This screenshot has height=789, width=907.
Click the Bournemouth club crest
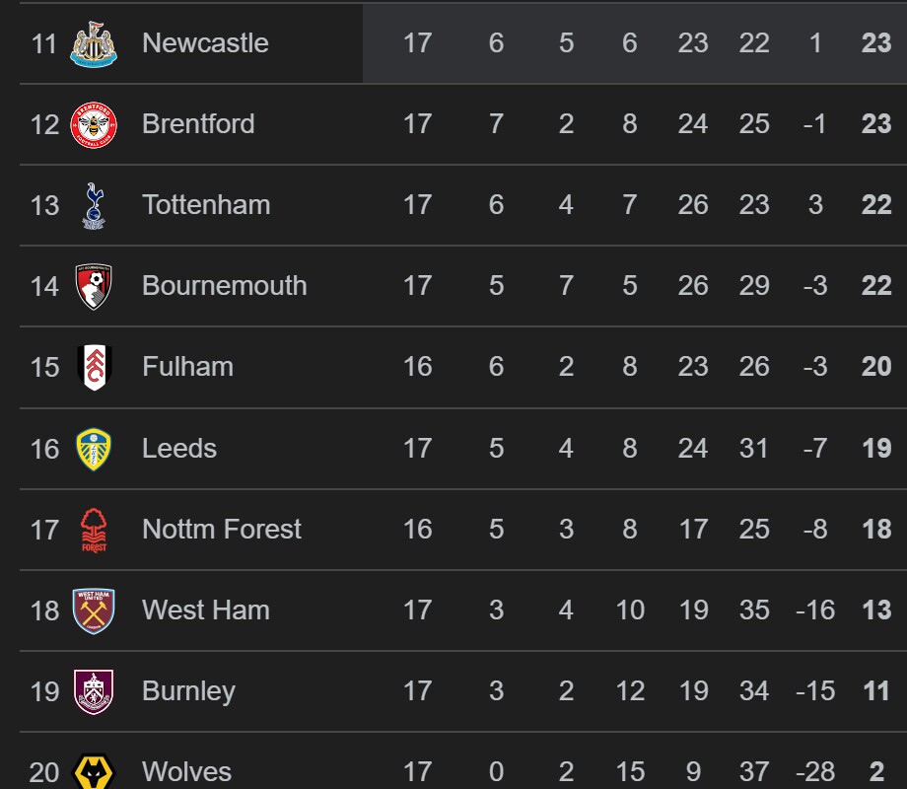coord(95,286)
